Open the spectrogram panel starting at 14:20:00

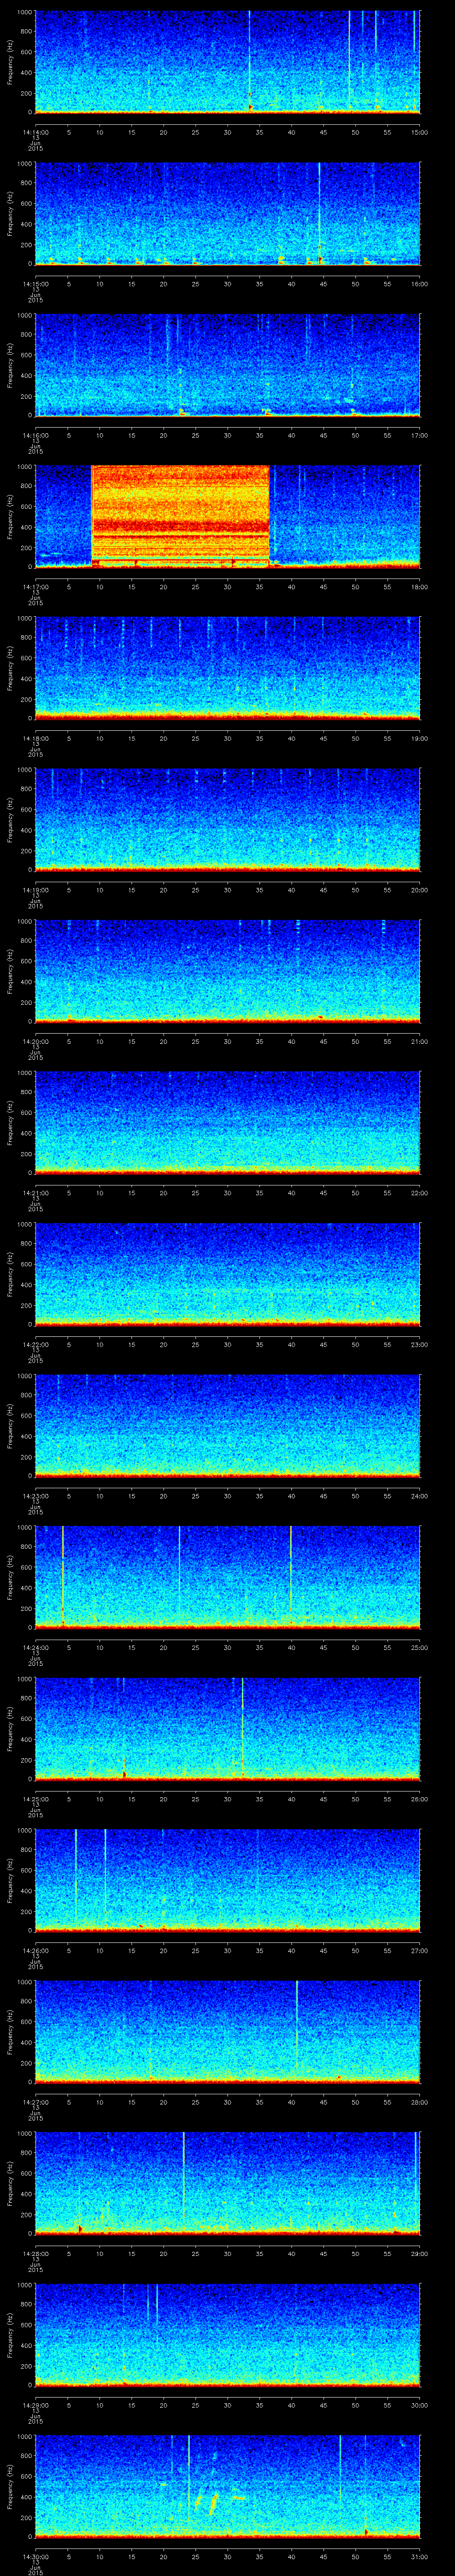(227, 971)
